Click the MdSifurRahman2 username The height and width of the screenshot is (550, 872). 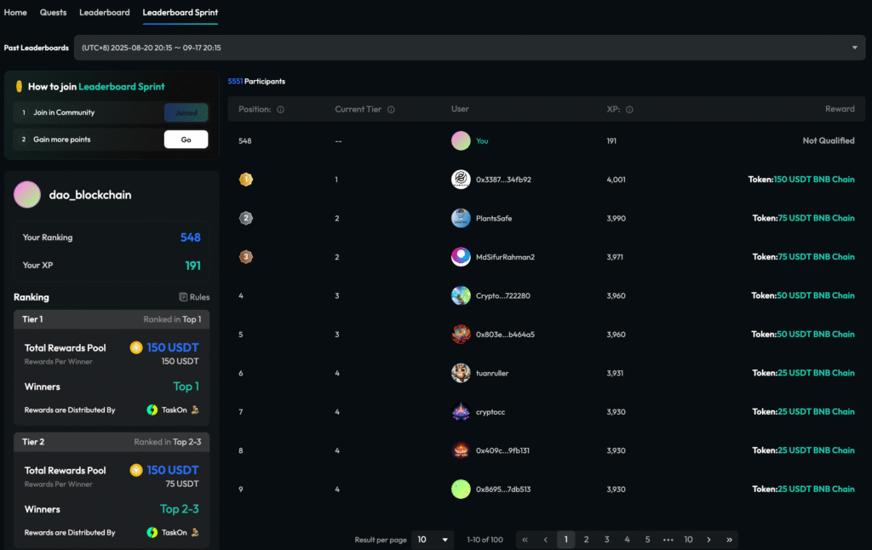click(x=506, y=257)
